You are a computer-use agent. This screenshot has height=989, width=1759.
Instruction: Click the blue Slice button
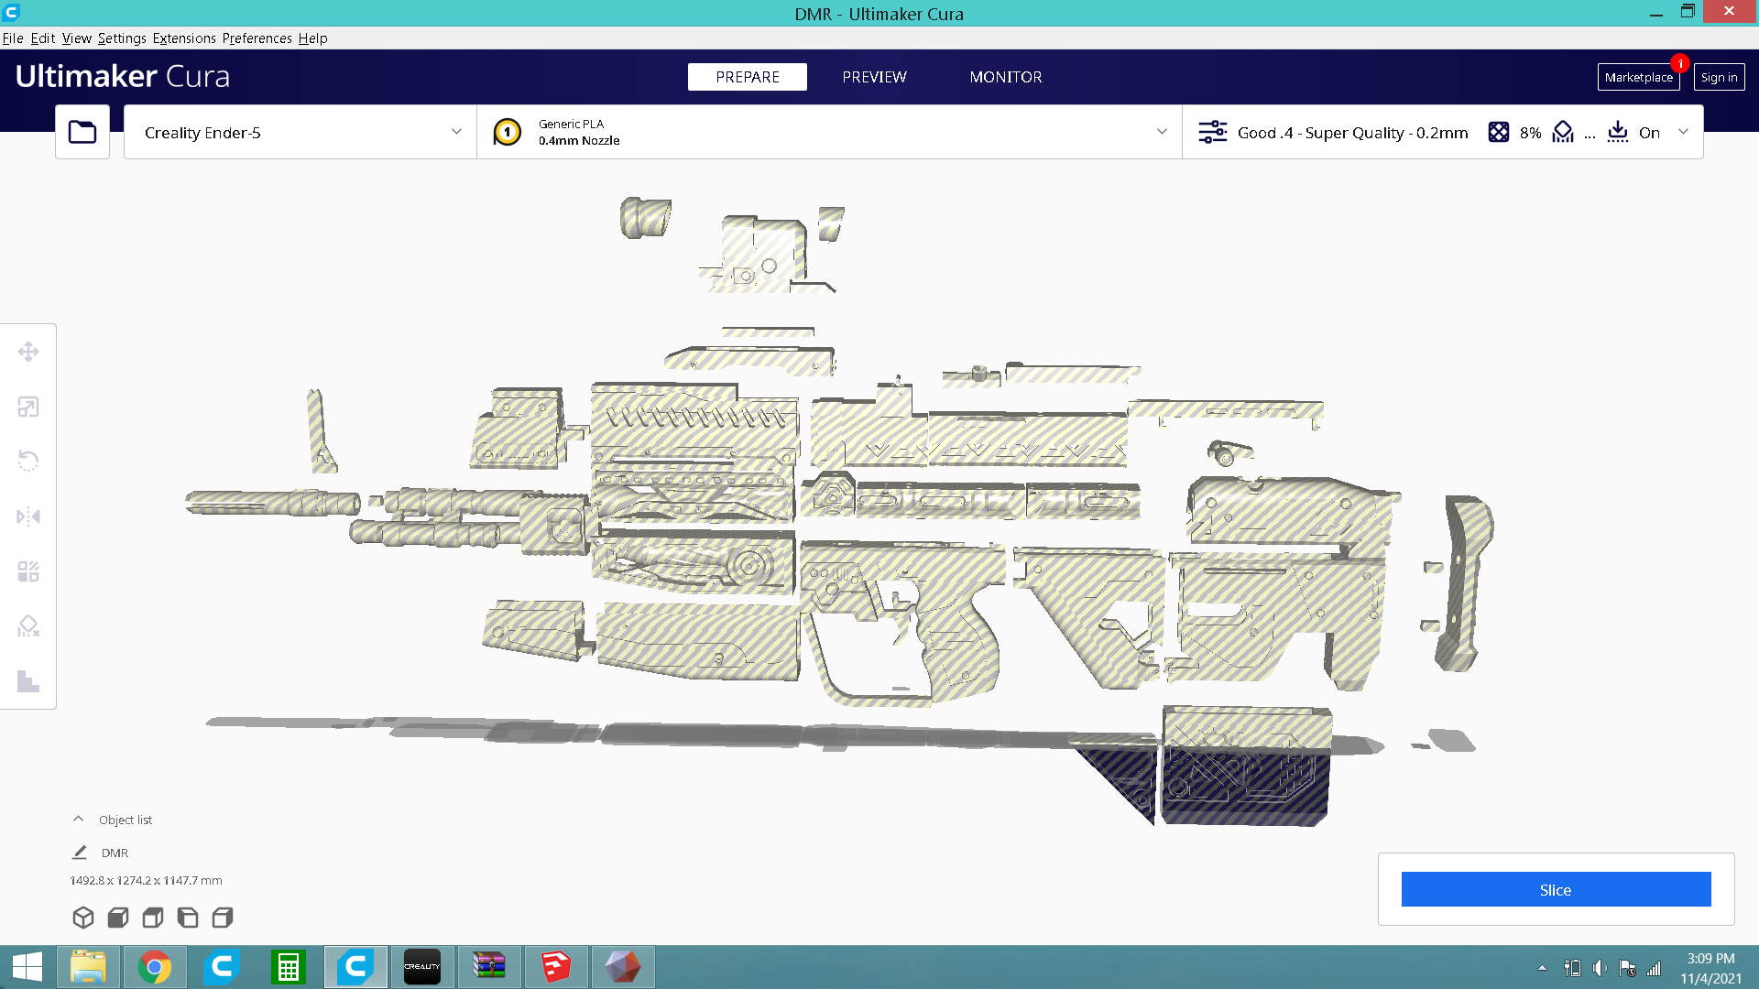(x=1556, y=889)
